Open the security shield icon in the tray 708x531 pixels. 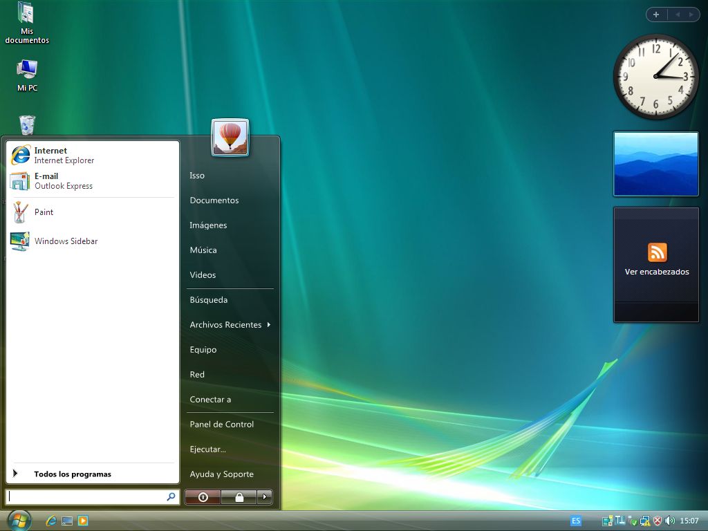click(x=657, y=521)
